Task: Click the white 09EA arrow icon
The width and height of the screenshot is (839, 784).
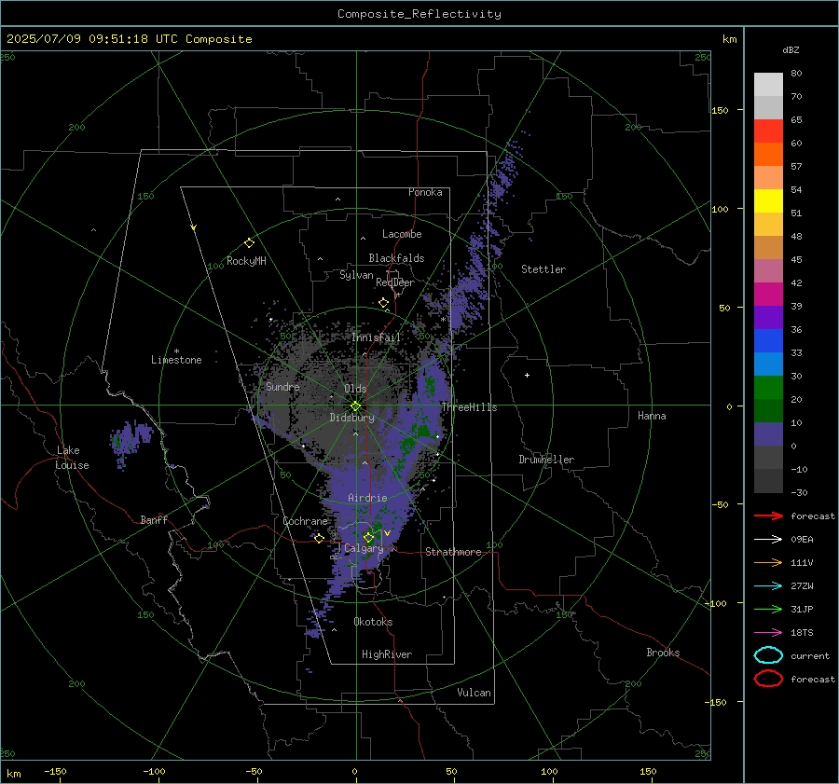Action: coord(768,539)
